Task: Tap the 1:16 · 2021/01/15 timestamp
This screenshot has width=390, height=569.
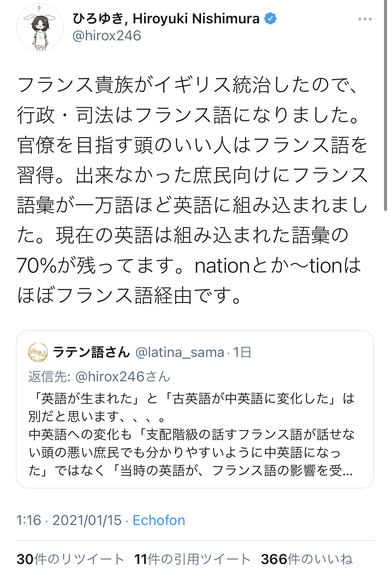Action: pos(69,520)
